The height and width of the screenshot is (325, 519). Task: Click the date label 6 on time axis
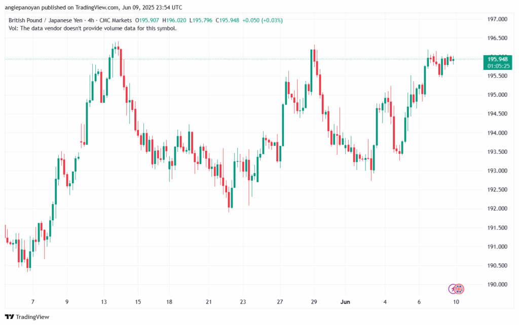pyautogui.click(x=419, y=302)
